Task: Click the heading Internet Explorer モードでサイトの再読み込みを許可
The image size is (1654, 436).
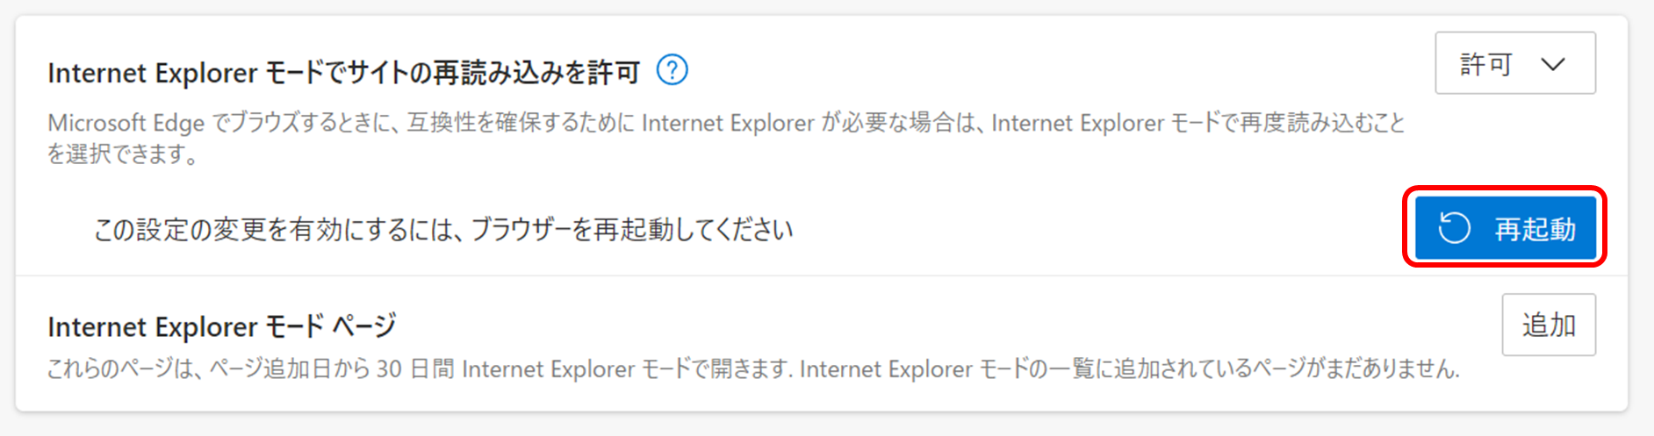Action: (343, 72)
